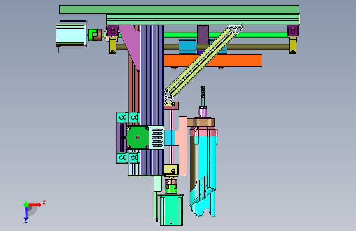Image resolution: width=356 pixels, height=231 pixels.
Task: Select the teal stepper motor at the bottom
Action: 171,210
